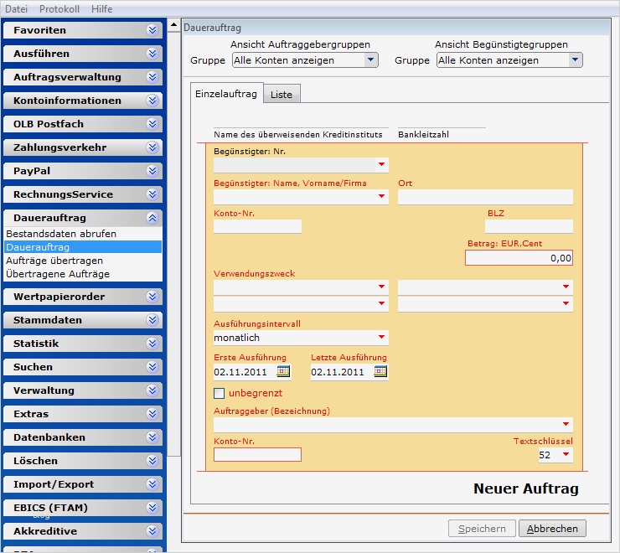620x553 pixels.
Task: Expand the EBICS (FTAM) section chevron
Action: (152, 508)
